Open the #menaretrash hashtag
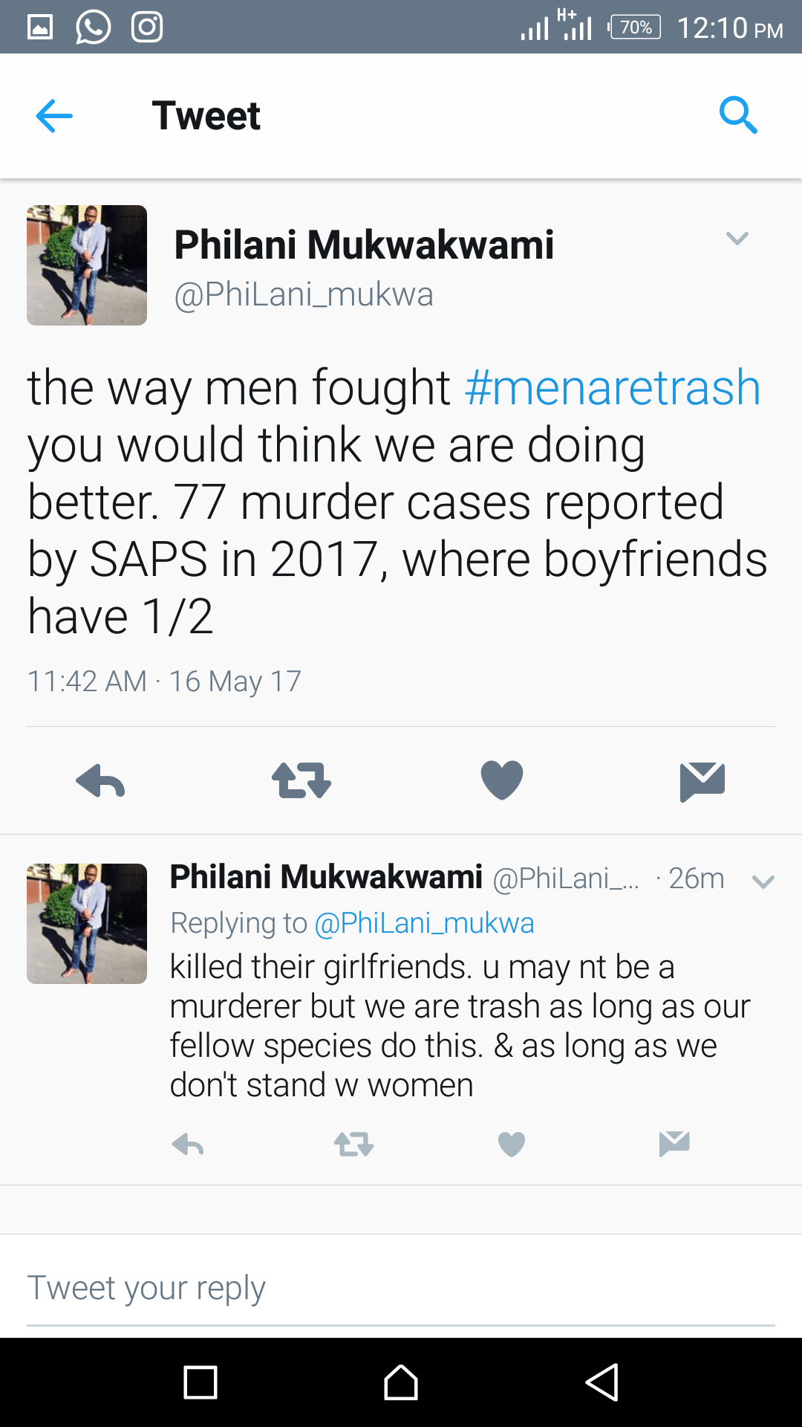This screenshot has height=1427, width=802. pyautogui.click(x=613, y=388)
